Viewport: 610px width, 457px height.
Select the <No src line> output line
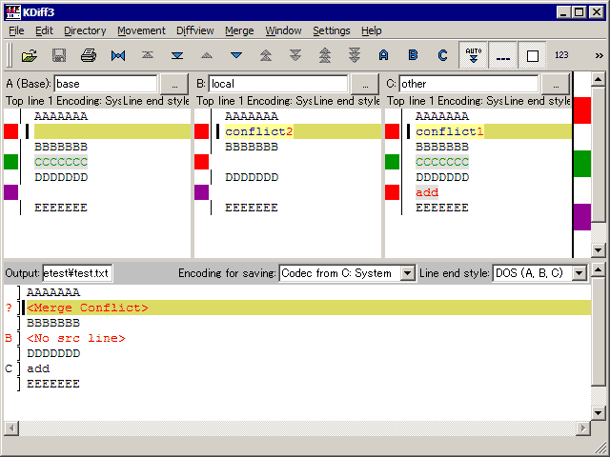click(297, 338)
